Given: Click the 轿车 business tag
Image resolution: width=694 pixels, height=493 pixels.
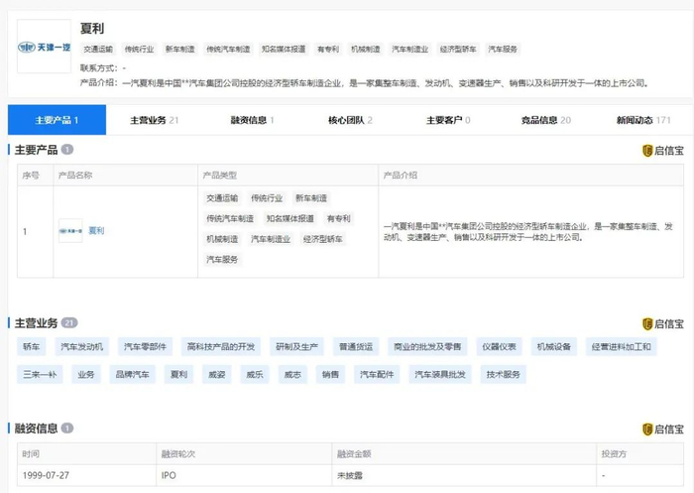Looking at the screenshot, I should pyautogui.click(x=32, y=346).
